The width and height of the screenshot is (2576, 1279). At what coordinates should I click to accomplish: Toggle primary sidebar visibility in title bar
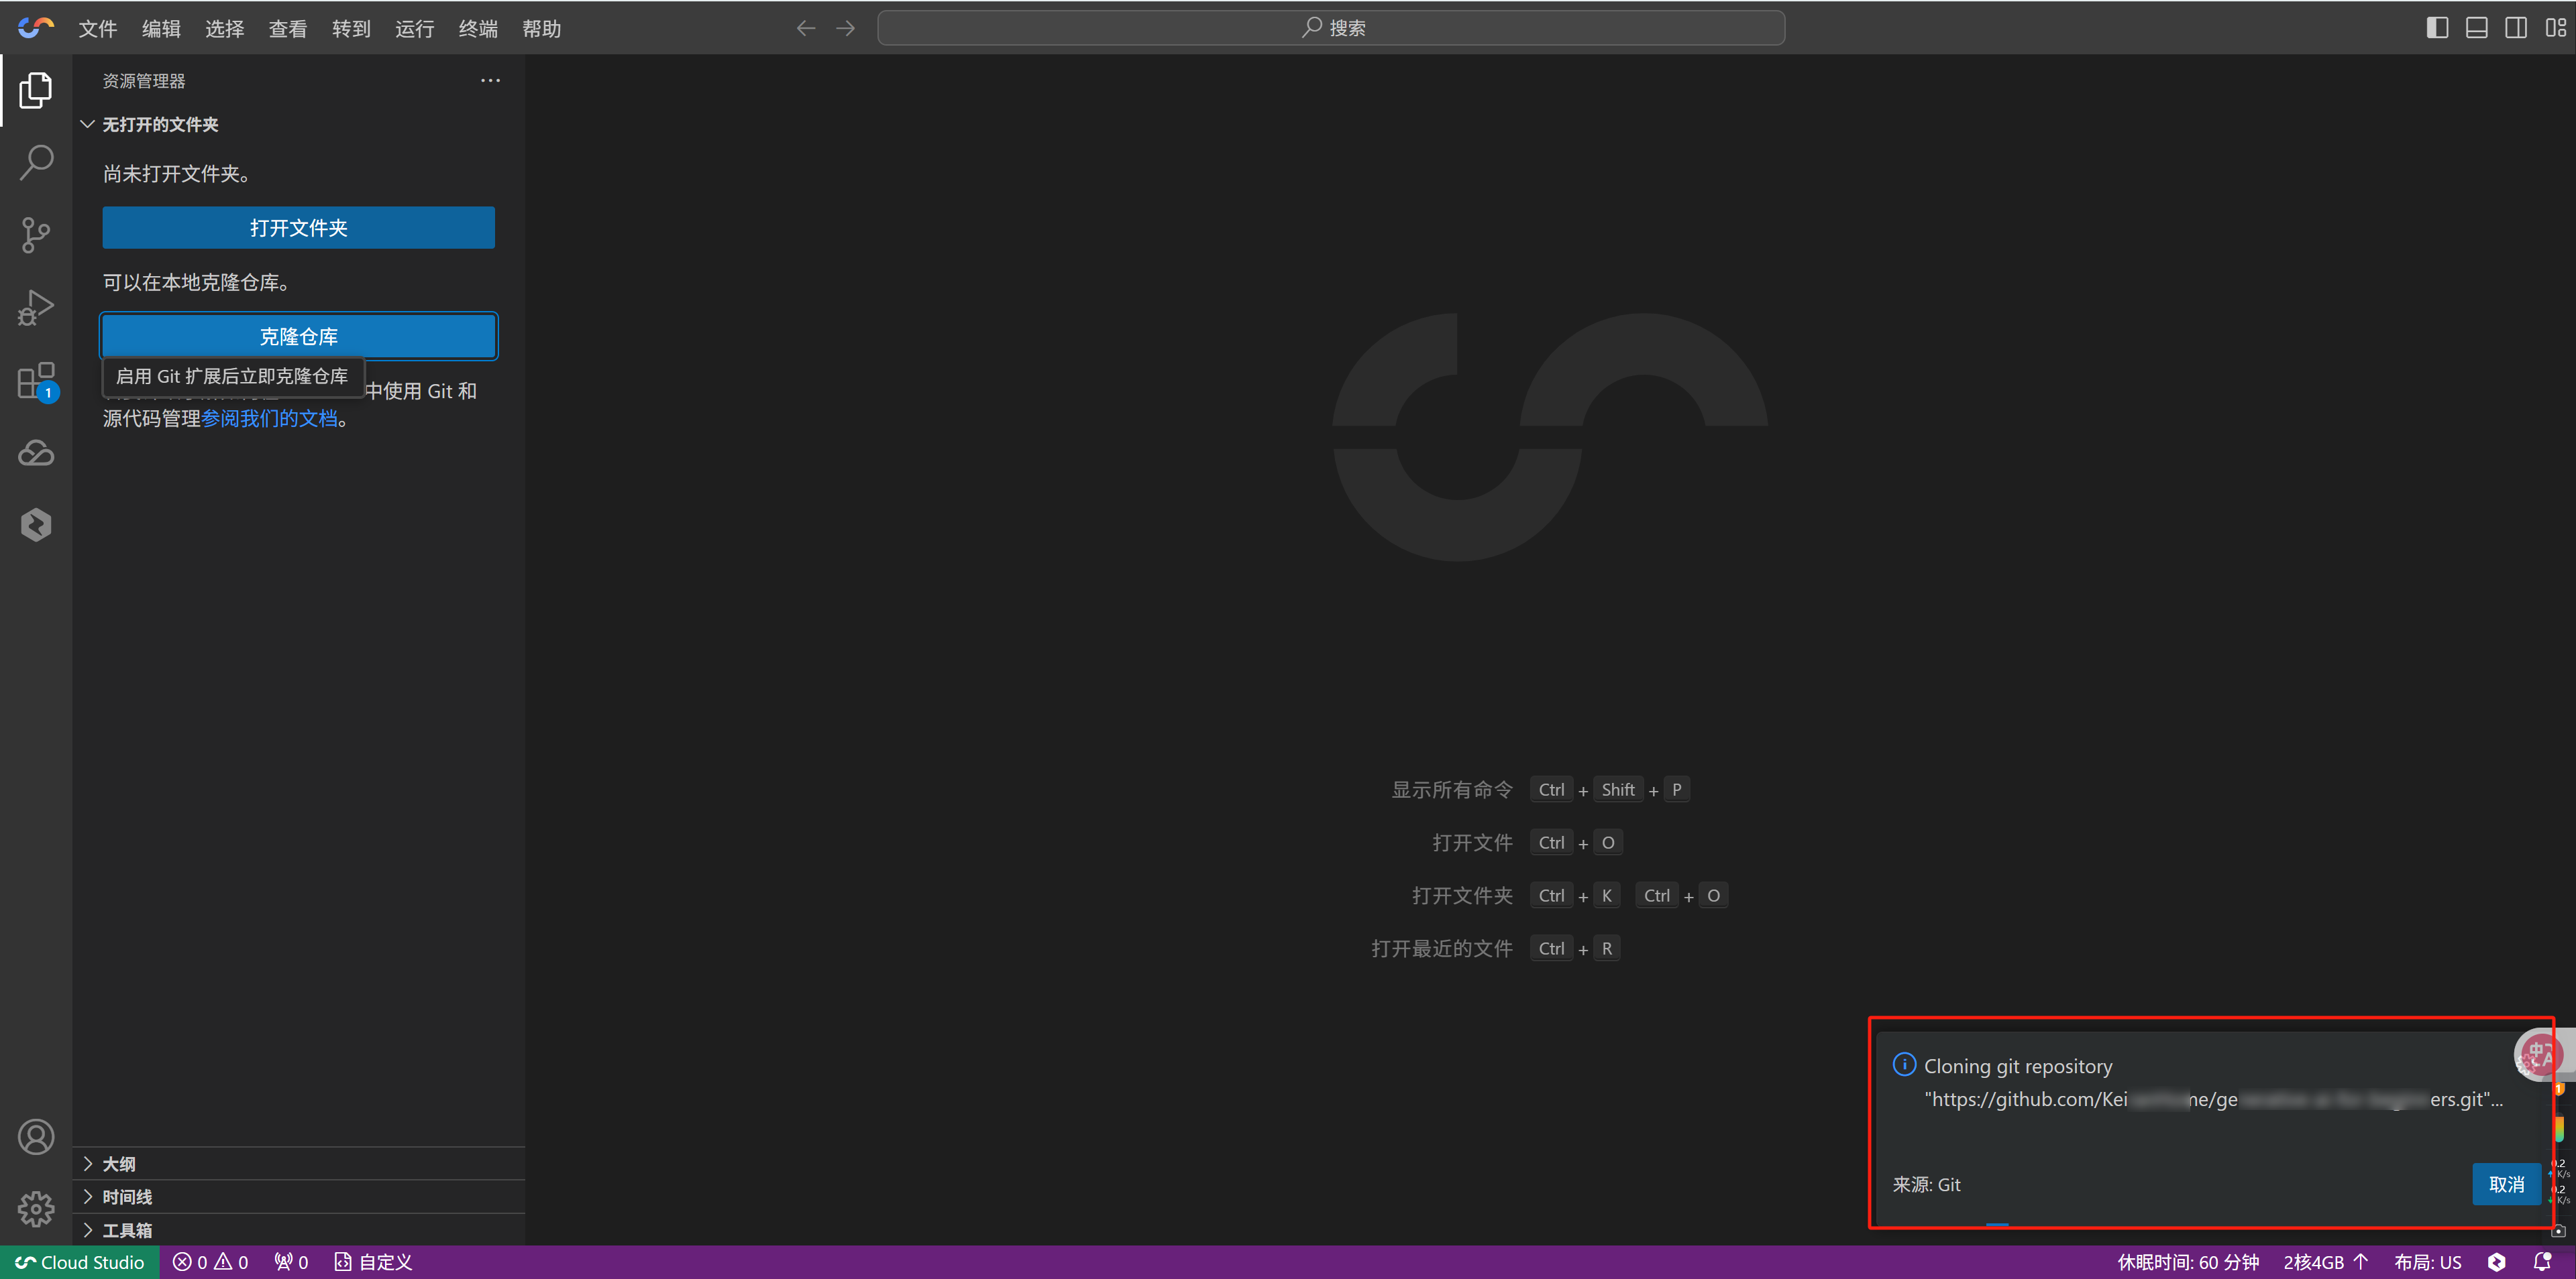[x=2437, y=28]
